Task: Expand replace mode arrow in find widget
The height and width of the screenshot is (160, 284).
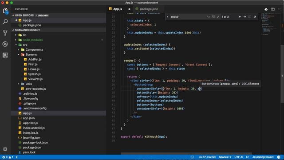Action: tap(167, 17)
